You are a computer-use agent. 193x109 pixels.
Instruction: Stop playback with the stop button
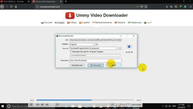[x=42, y=105]
